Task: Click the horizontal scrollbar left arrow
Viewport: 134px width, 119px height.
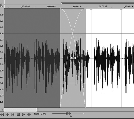Action: pos(2,110)
